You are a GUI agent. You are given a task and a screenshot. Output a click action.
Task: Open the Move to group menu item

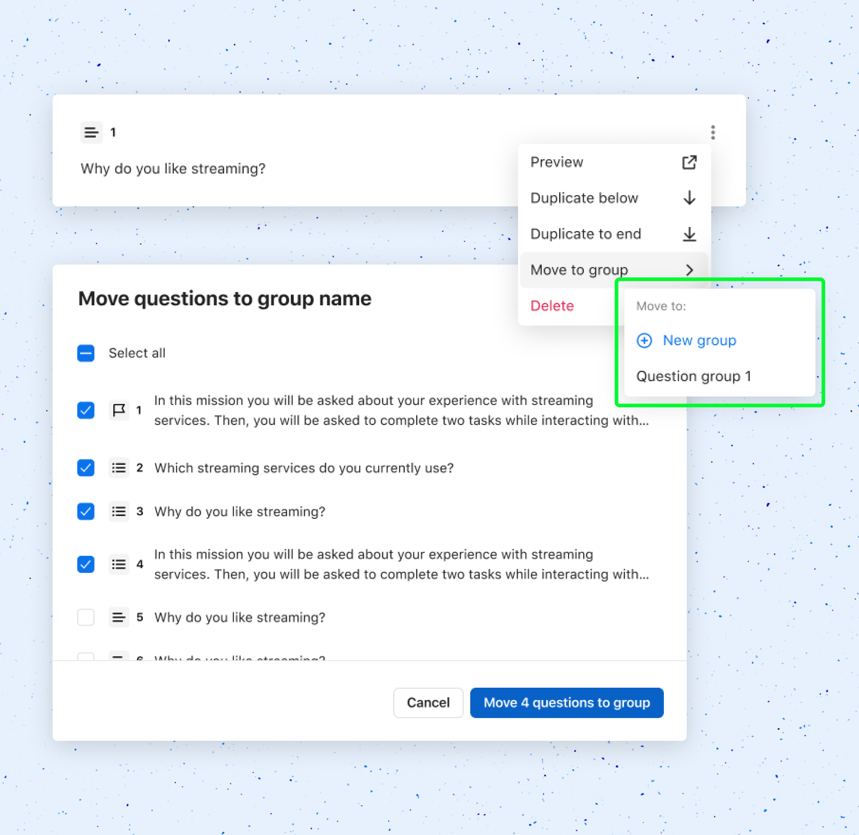click(614, 270)
